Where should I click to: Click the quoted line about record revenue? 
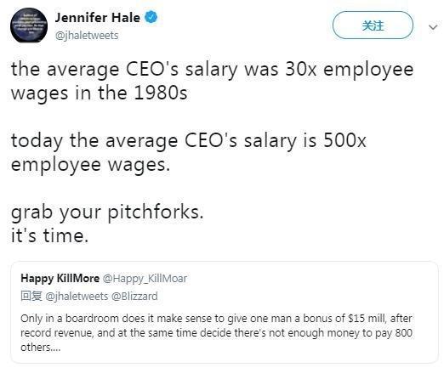pyautogui.click(x=216, y=332)
